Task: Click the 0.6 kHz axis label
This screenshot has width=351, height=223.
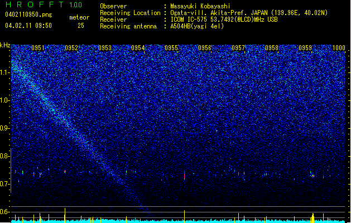Action: tap(5, 212)
